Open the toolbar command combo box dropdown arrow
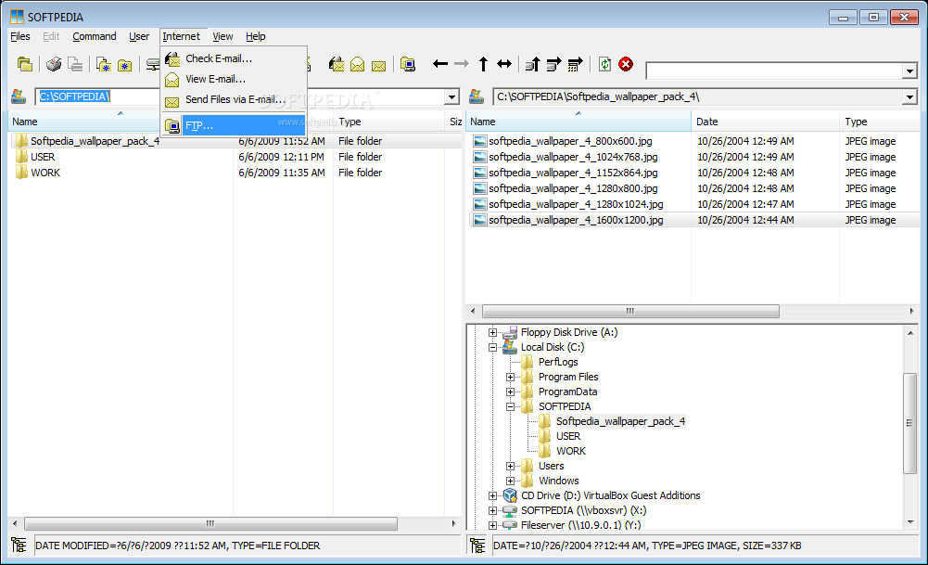This screenshot has height=565, width=928. click(x=909, y=71)
